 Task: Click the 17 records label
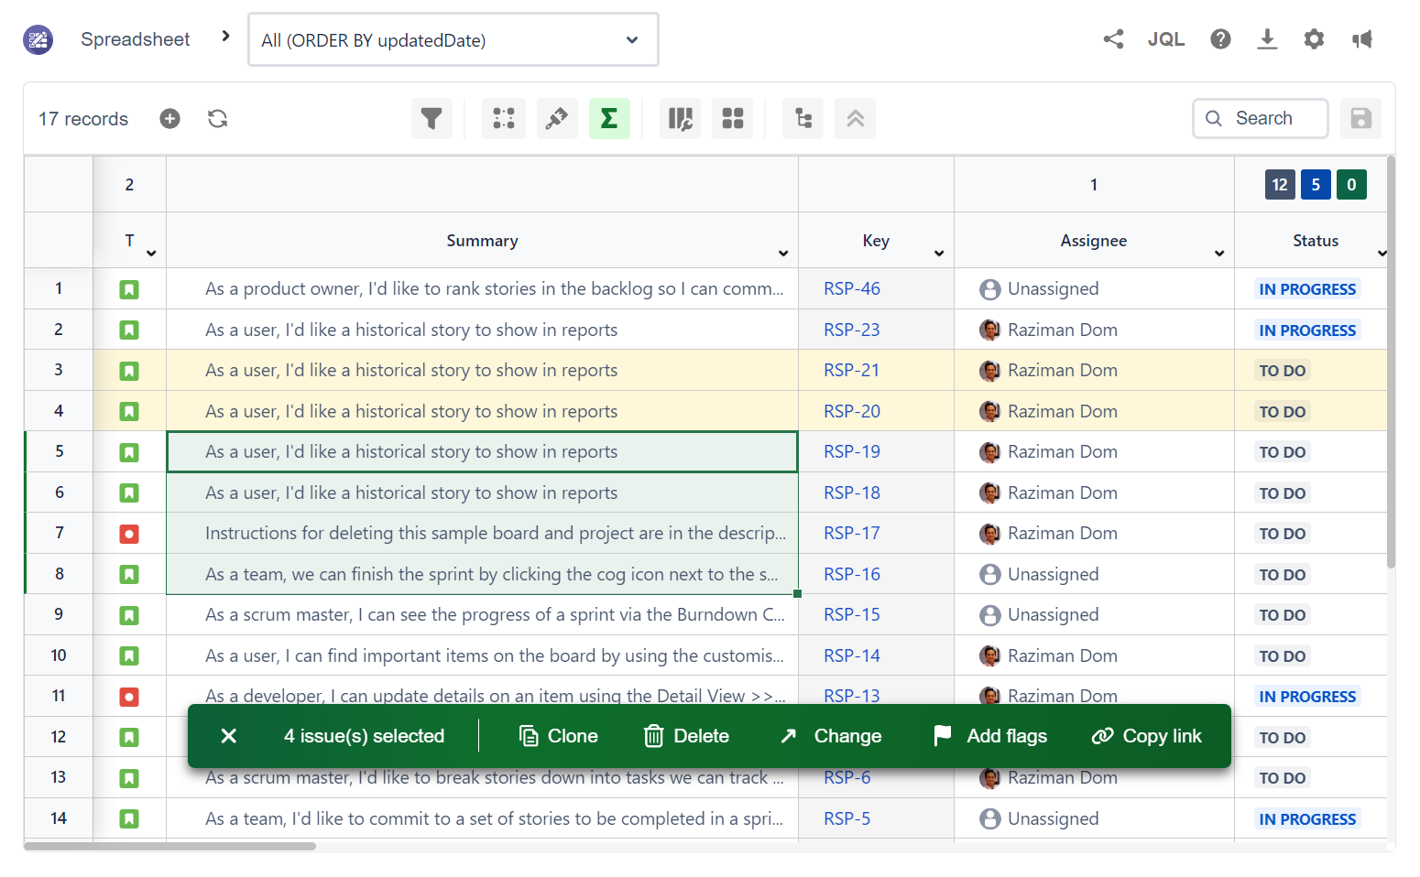(83, 119)
